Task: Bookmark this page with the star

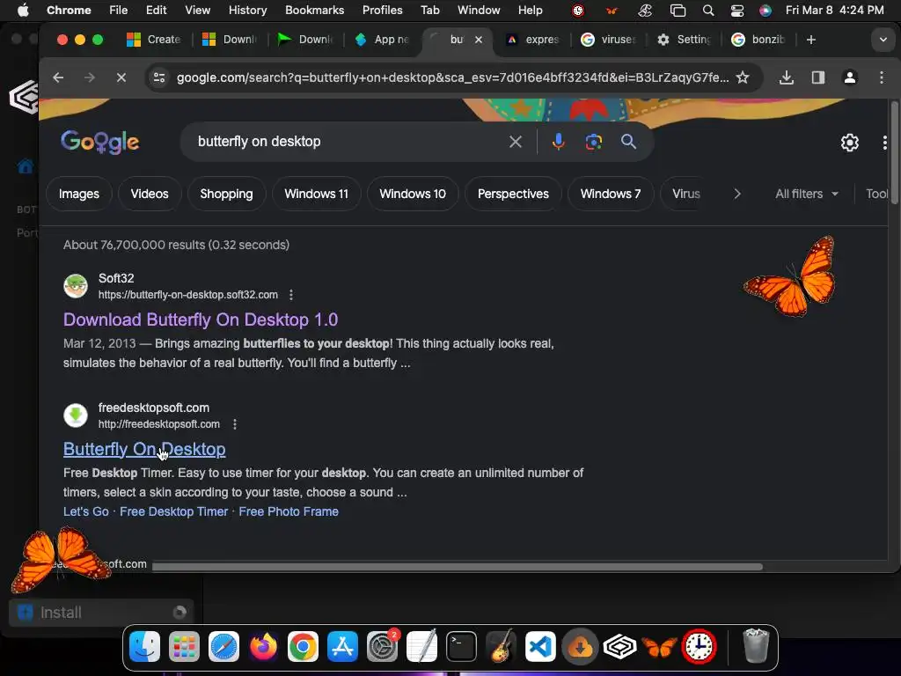Action: (x=743, y=77)
